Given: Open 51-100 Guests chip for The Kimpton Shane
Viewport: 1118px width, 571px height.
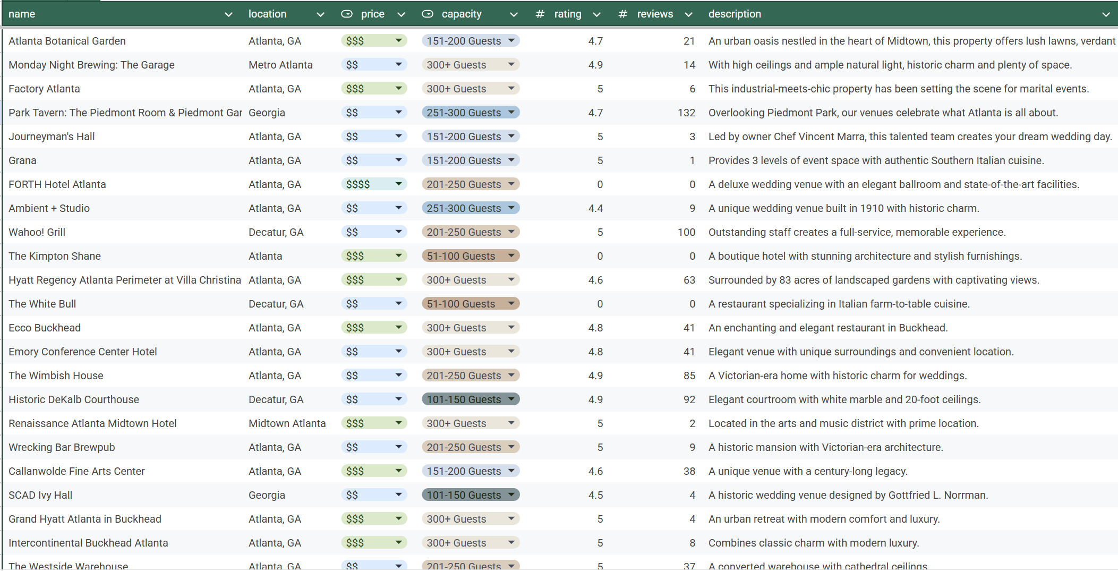Looking at the screenshot, I should click(471, 256).
